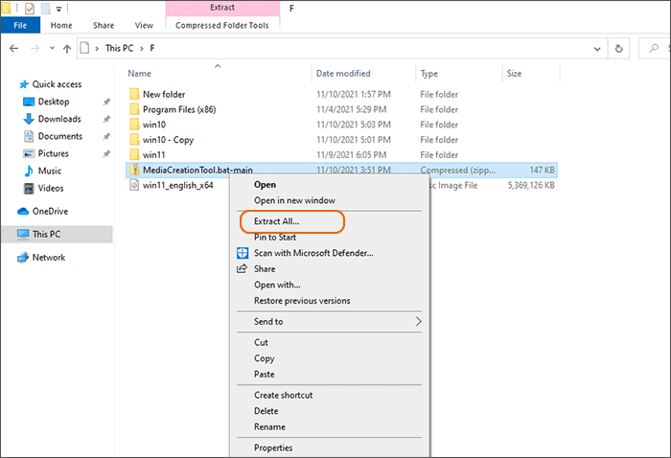
Task: Open the Customize Quick Access Toolbar dropdown
Action: [59, 9]
